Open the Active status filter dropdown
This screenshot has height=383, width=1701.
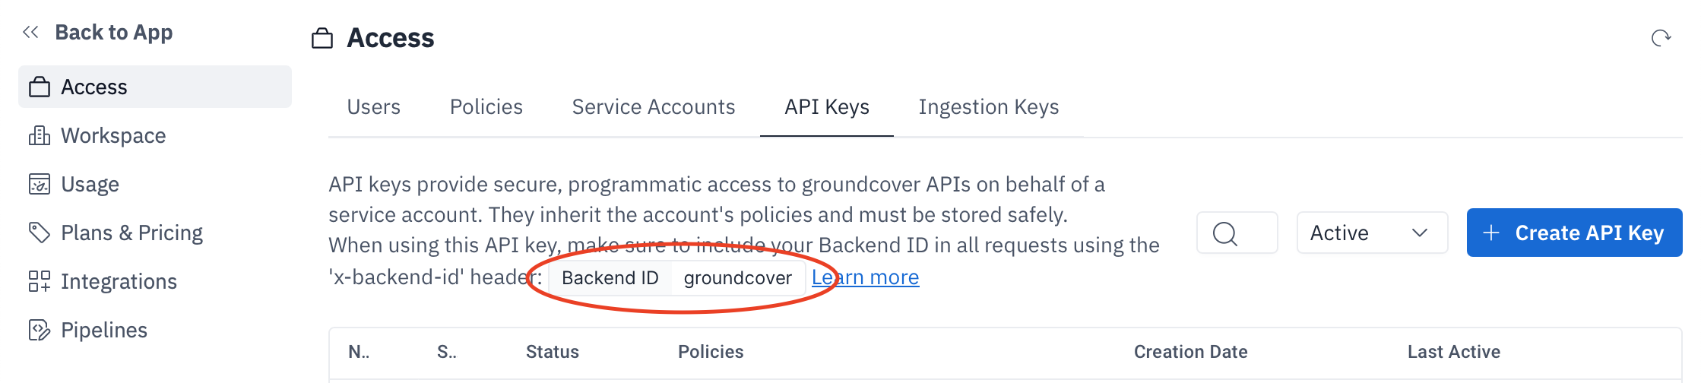(x=1371, y=233)
